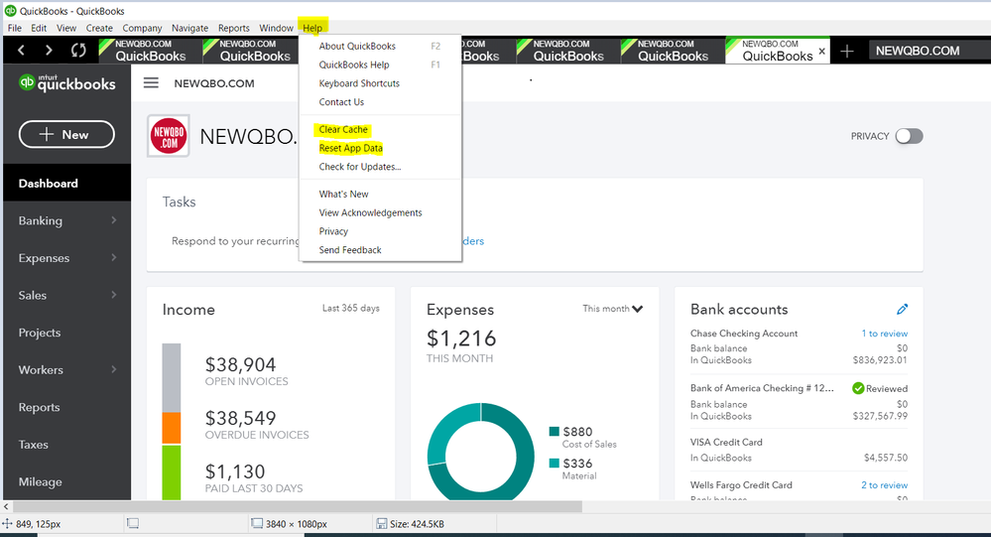Click the green paid invoices bar
This screenshot has height=537, width=991.
click(x=172, y=471)
